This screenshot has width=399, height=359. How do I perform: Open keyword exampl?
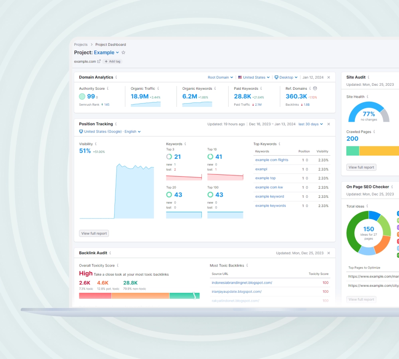[x=261, y=169]
